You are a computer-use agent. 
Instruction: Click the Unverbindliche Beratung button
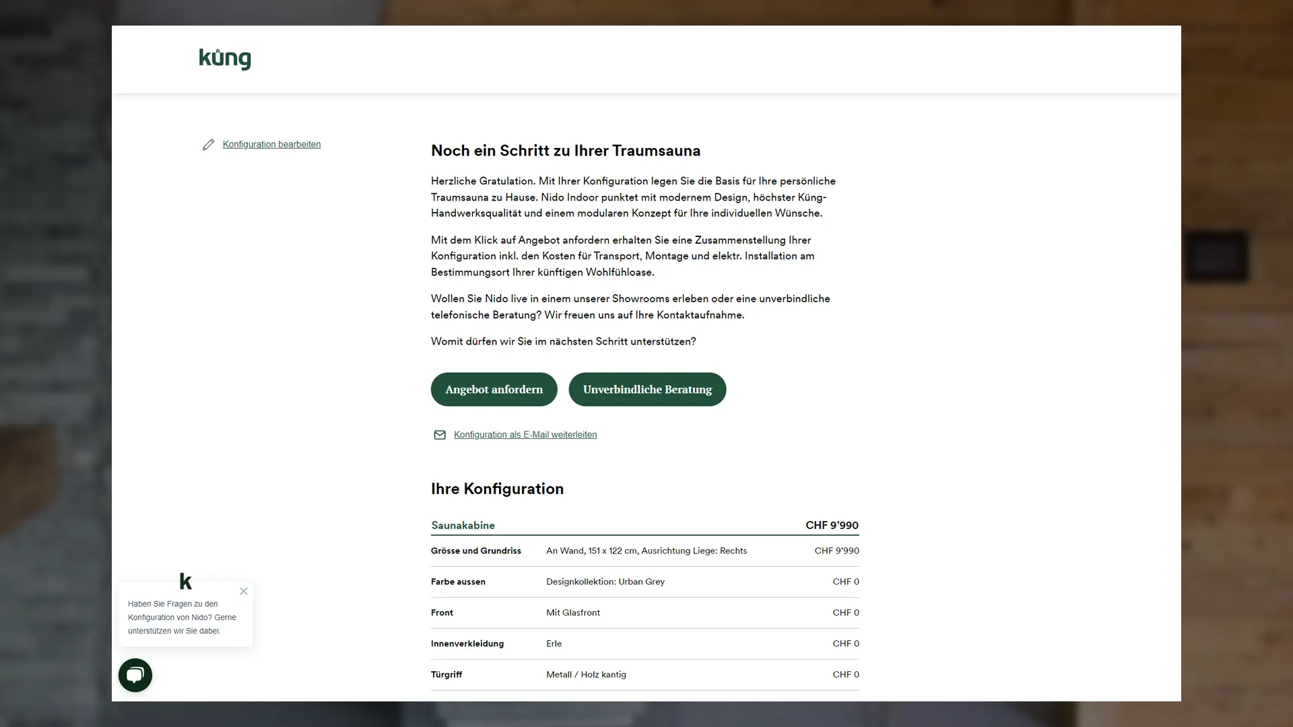coord(647,389)
